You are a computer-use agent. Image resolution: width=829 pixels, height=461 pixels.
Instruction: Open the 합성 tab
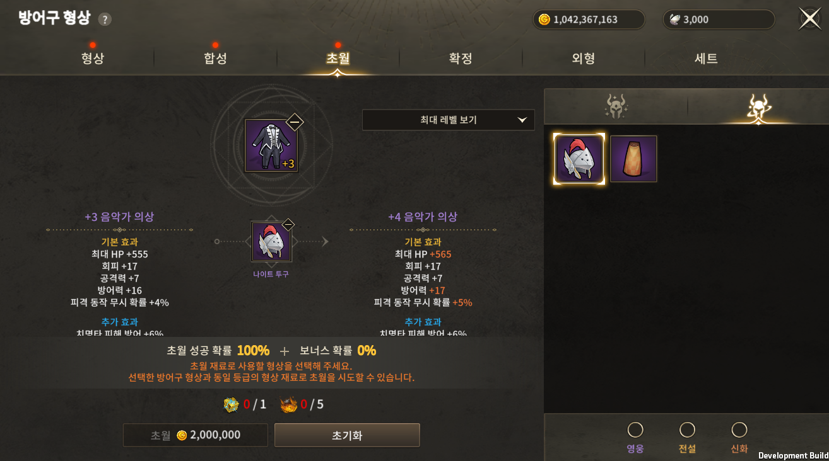[215, 59]
